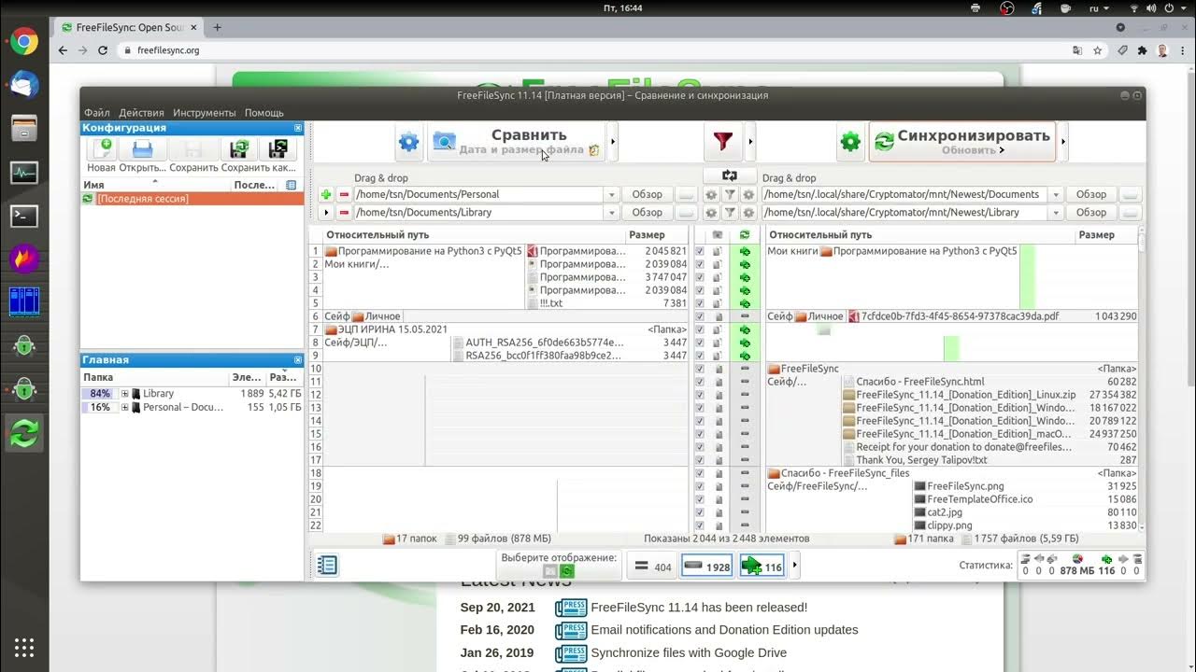Toggle the checkbox in row 8

(699, 343)
